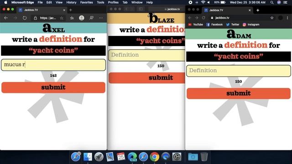This screenshot has width=292, height=164.
Task: Reload the page in Edge
Action: tap(25, 18)
